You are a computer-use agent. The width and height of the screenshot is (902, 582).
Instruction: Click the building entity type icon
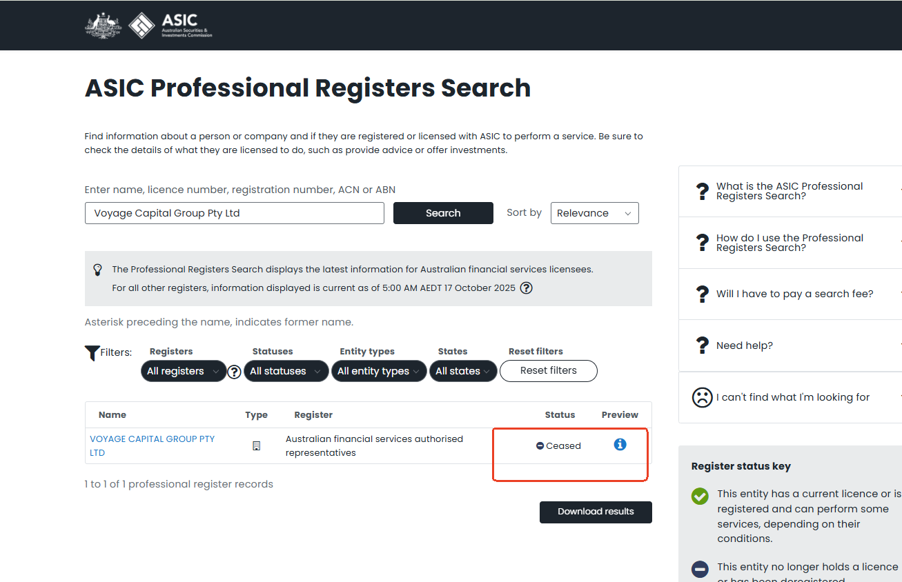[257, 446]
